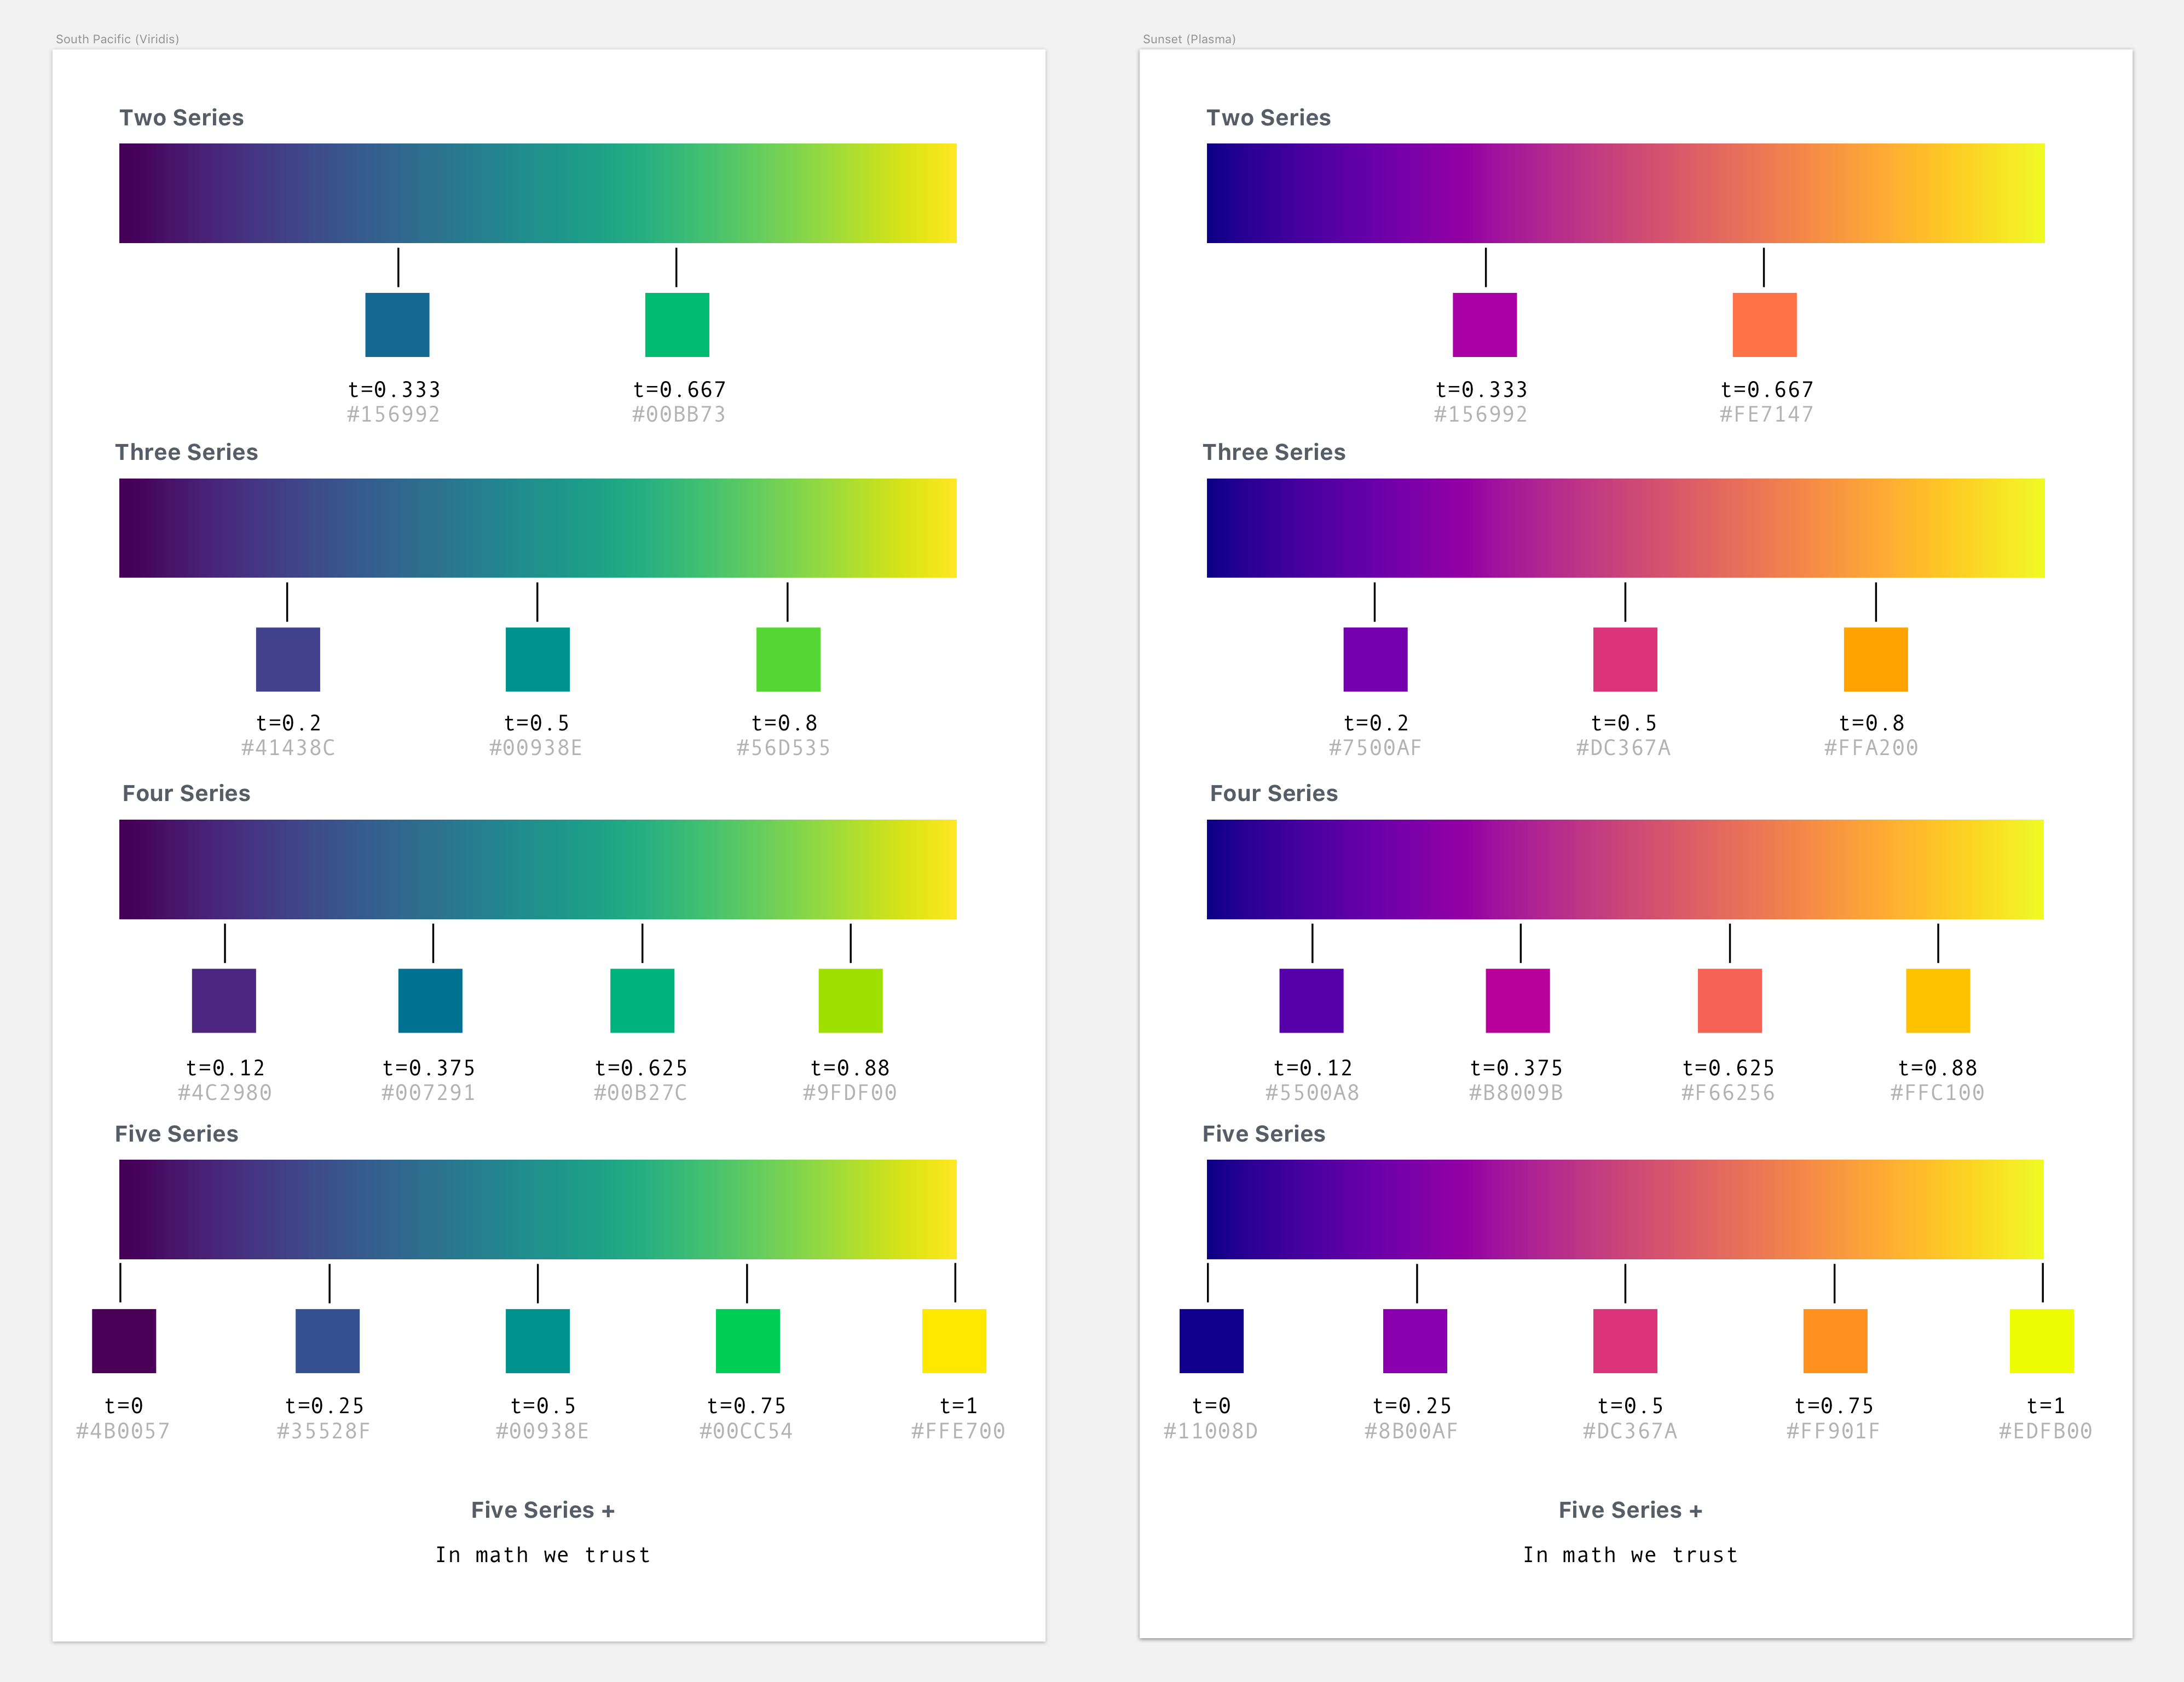Image resolution: width=2184 pixels, height=1682 pixels.
Task: Select the #41438C swatch under t=0.2
Action: coord(288,659)
